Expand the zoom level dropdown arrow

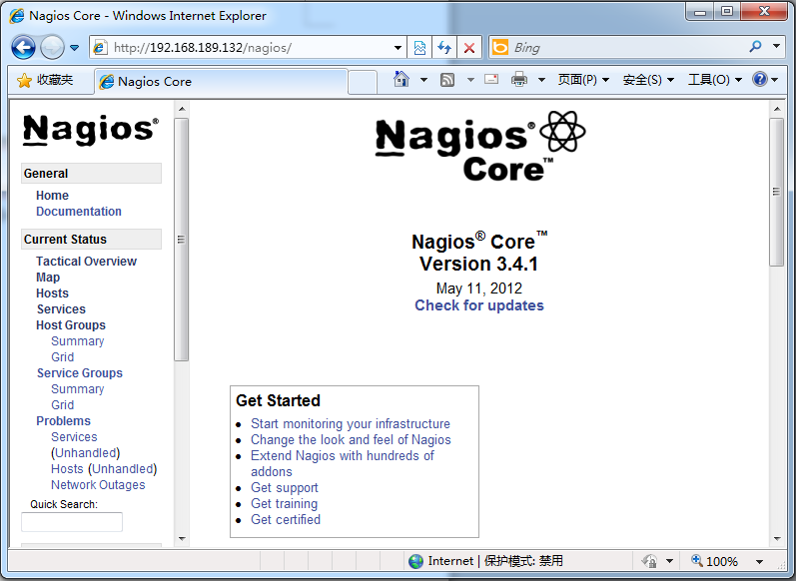[759, 561]
